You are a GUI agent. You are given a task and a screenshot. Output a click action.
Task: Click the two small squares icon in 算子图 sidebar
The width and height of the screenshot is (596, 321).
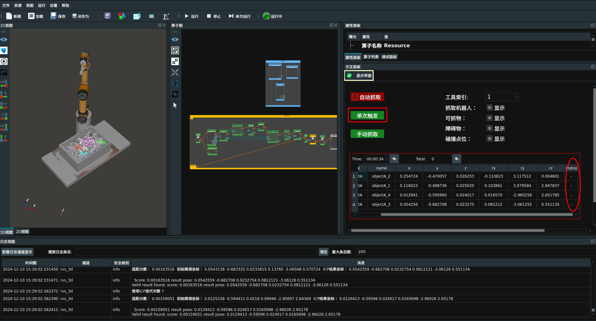tap(175, 61)
